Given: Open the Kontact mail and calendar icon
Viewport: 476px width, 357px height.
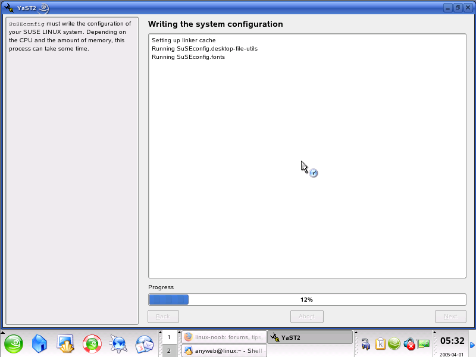Looking at the screenshot, I should [x=145, y=344].
